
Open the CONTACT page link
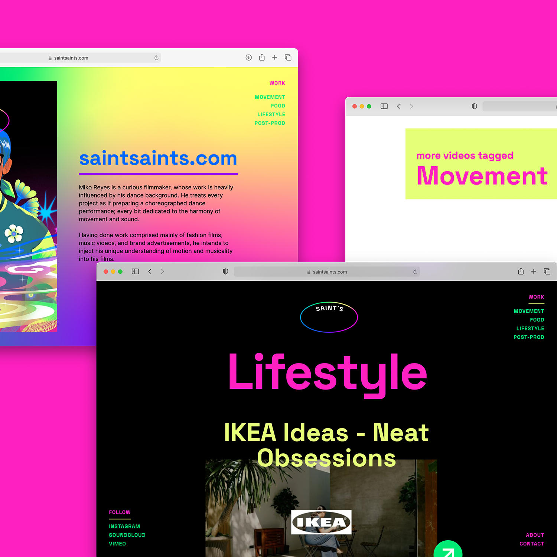pyautogui.click(x=532, y=544)
